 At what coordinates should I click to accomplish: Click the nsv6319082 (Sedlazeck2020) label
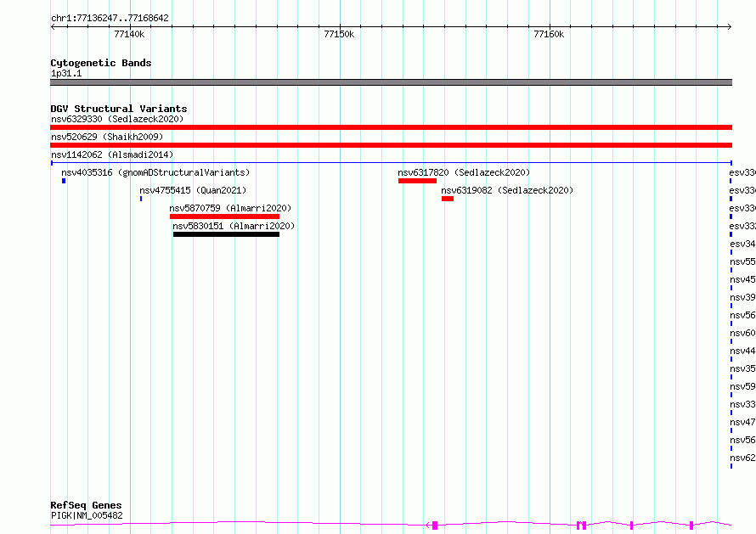pos(507,190)
